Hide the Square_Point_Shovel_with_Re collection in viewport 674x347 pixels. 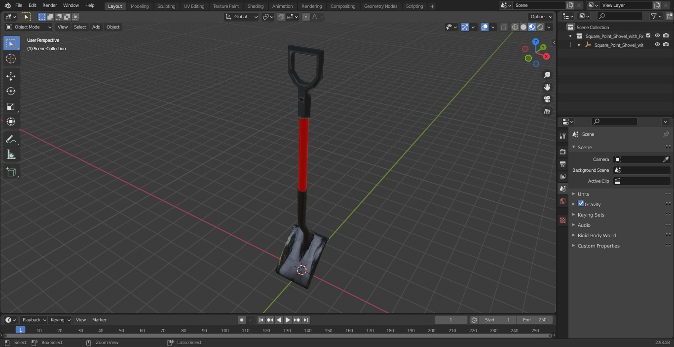657,36
